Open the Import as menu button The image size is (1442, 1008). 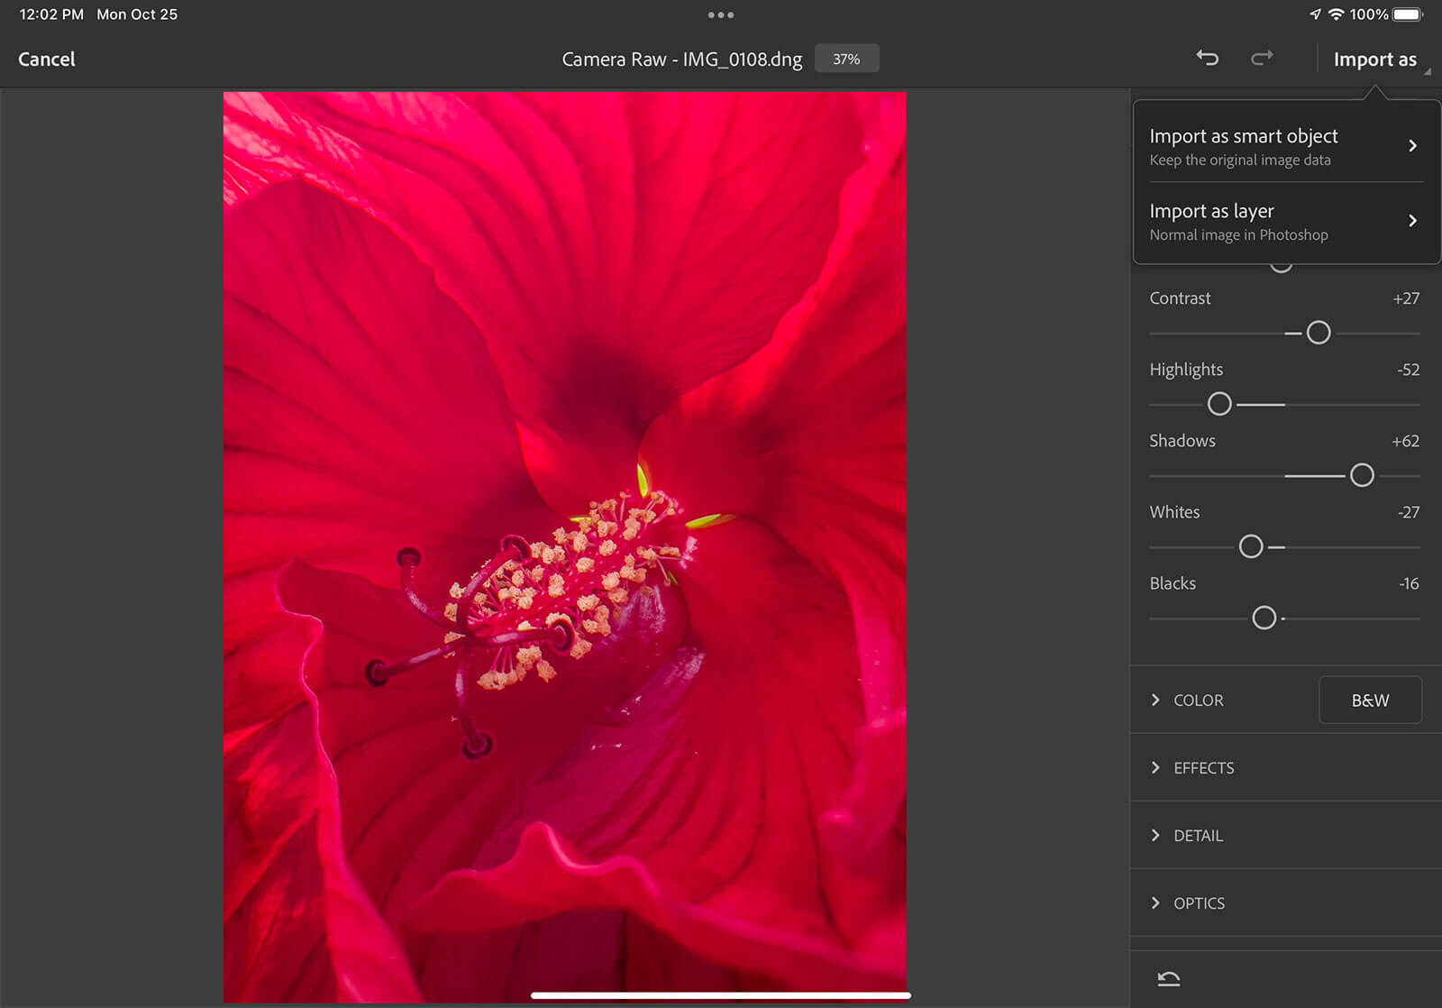[x=1374, y=60]
